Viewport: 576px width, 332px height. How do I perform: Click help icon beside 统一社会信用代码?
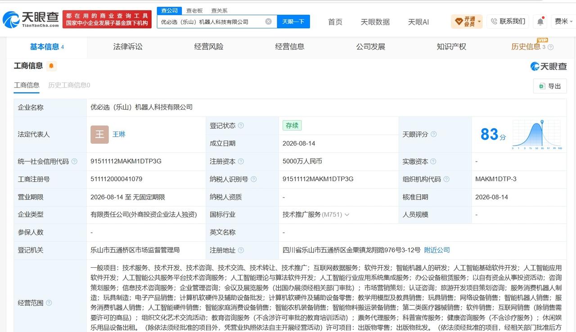[x=74, y=161]
